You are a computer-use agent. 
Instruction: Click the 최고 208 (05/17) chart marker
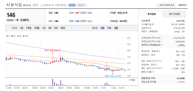53,50
